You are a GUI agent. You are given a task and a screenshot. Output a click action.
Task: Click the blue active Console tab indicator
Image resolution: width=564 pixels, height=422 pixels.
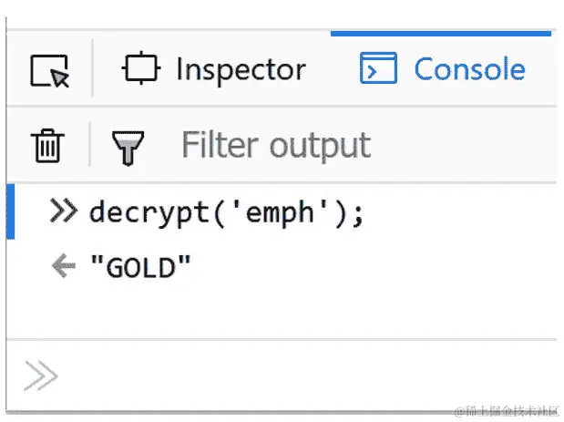(x=441, y=34)
